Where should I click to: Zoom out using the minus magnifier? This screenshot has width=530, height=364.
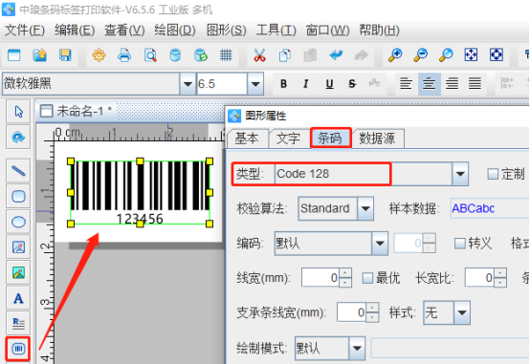click(421, 55)
